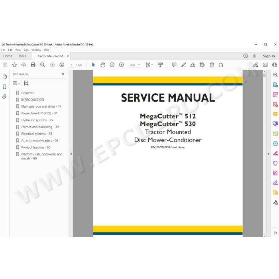Open the notifications bell

254,56
